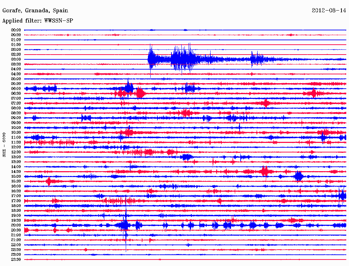Select the 18:00 time label
349x266 pixels.
pos(16,206)
